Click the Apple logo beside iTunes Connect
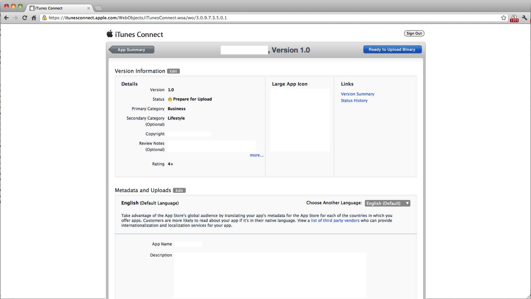The width and height of the screenshot is (531, 299). coord(110,34)
